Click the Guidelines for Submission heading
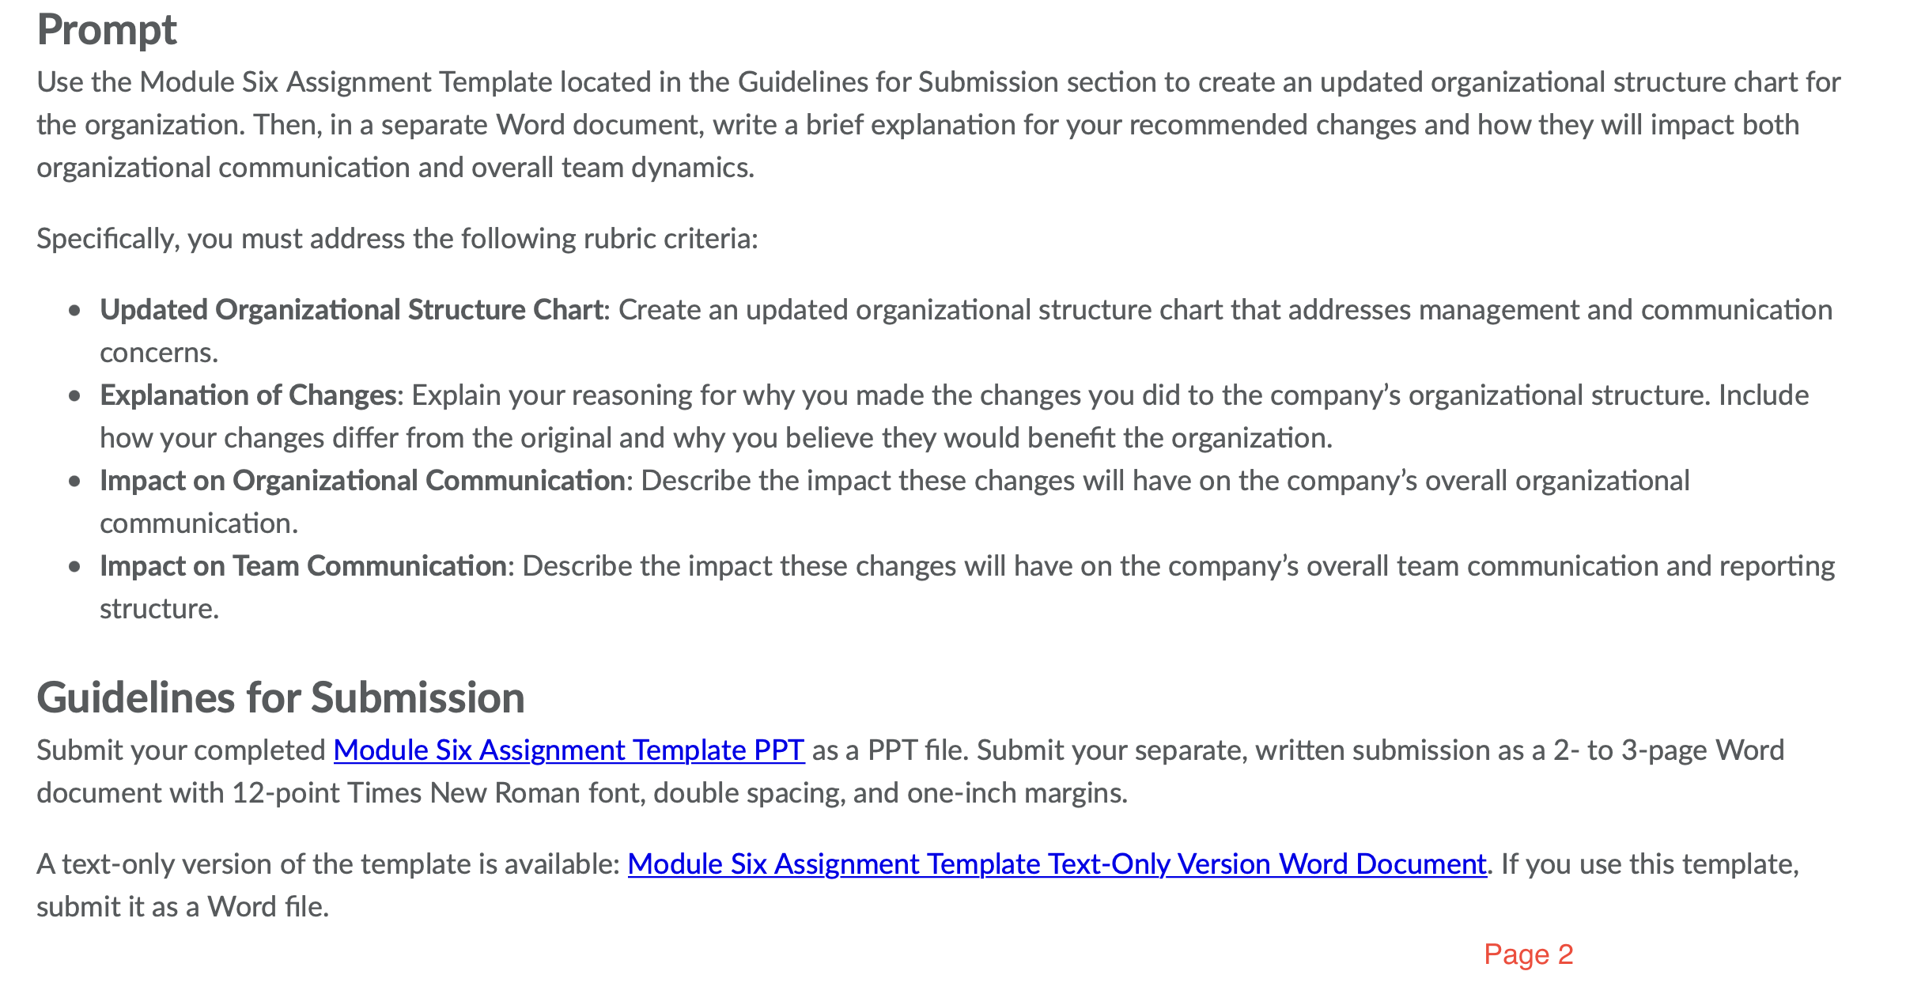The width and height of the screenshot is (1906, 990). pos(281,697)
